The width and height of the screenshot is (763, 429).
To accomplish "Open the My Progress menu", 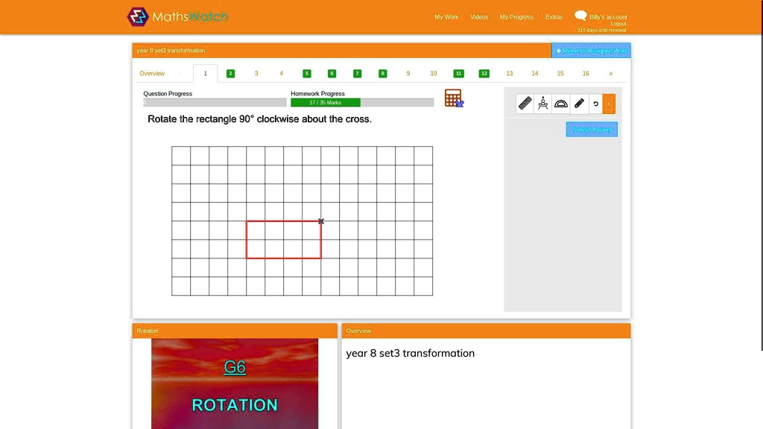I will click(516, 16).
